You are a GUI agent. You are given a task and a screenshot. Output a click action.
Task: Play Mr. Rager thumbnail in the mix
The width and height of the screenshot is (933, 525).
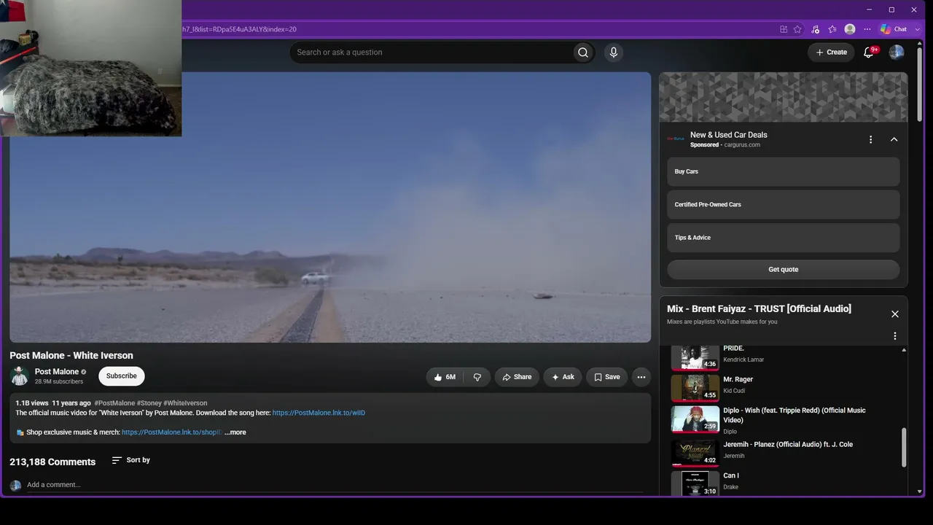695,387
